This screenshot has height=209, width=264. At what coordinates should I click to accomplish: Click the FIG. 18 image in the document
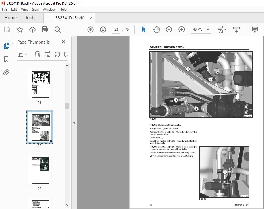[224, 172]
